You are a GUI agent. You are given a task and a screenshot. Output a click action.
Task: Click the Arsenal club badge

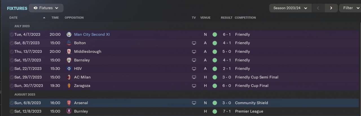[x=69, y=103]
